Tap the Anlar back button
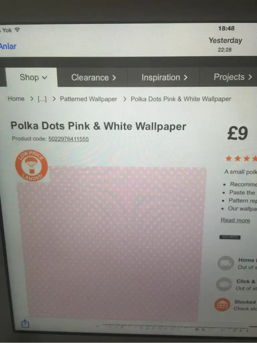257x343 pixels. point(8,46)
